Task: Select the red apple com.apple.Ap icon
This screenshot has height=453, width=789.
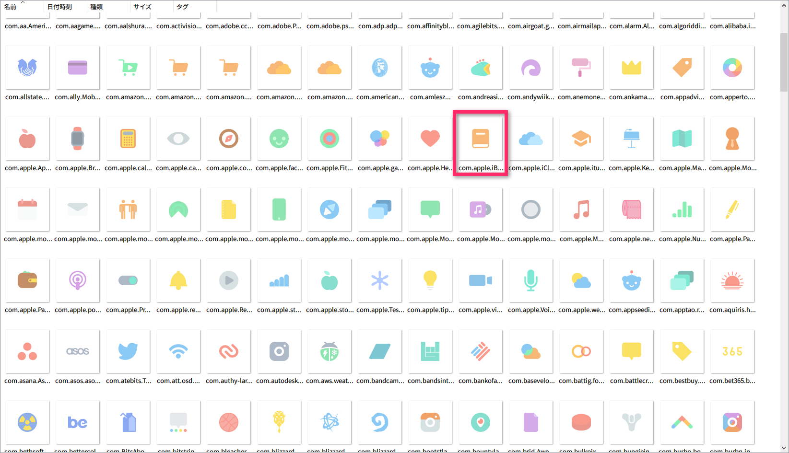Action: [27, 139]
